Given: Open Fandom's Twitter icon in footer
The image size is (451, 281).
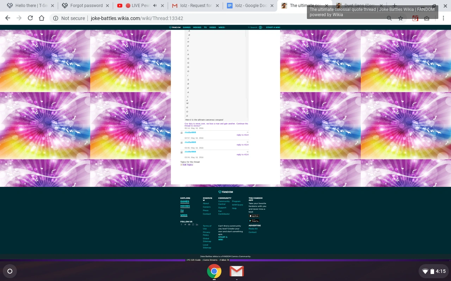Looking at the screenshot, I should point(185,224).
